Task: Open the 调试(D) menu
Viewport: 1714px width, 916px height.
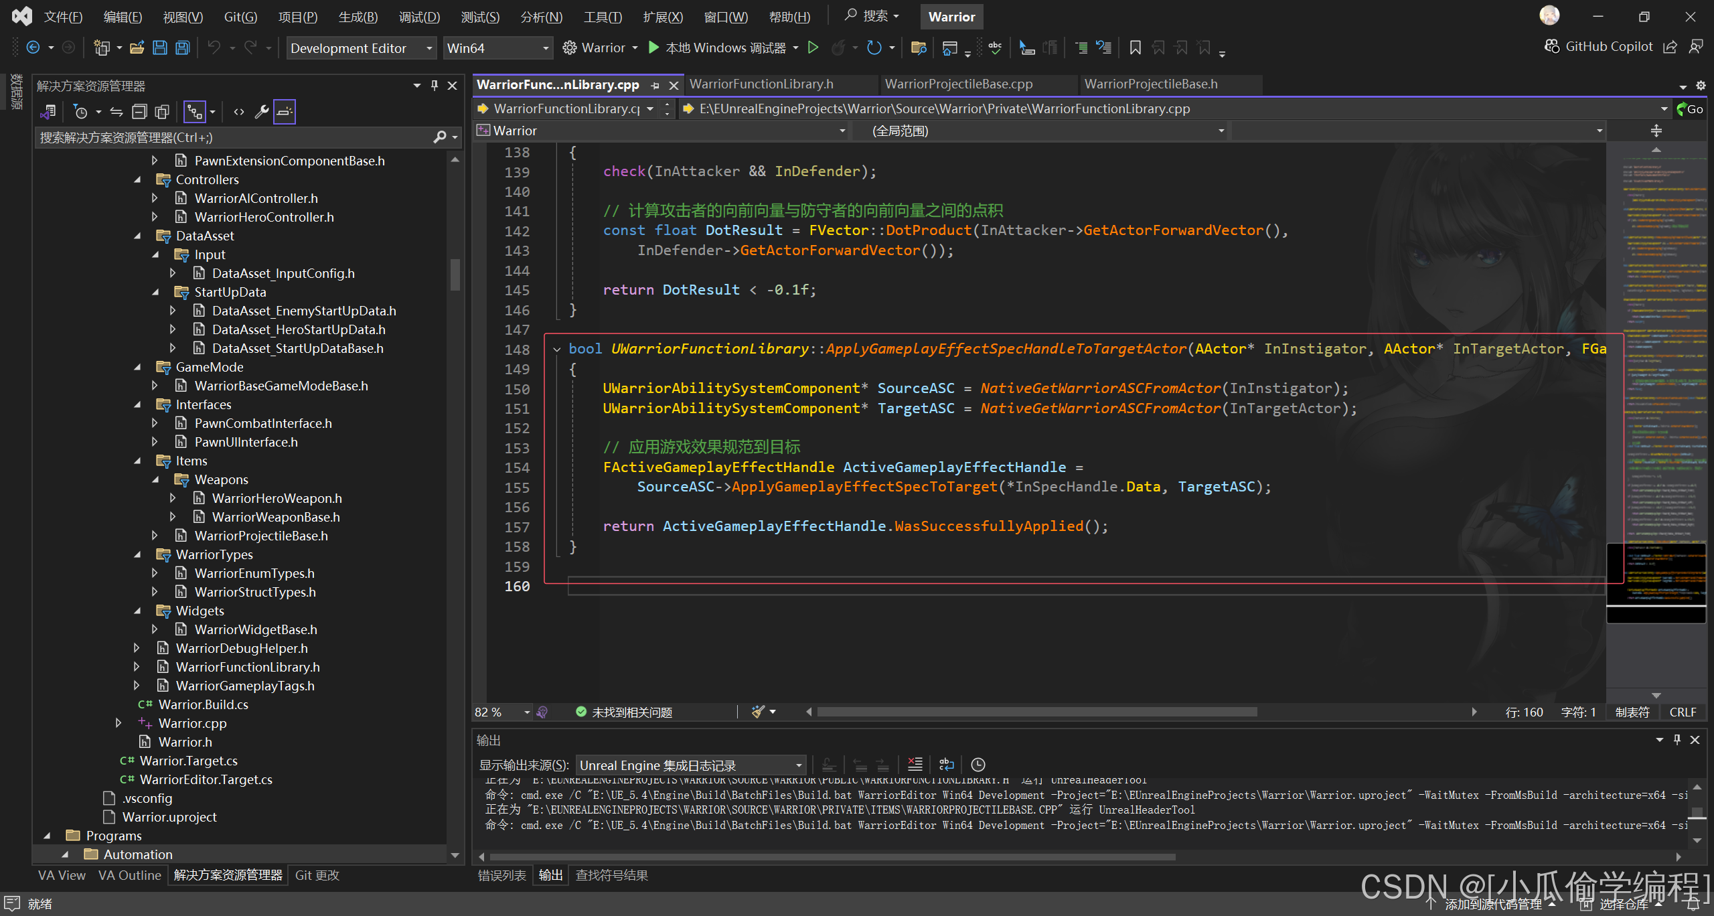Action: click(x=419, y=17)
